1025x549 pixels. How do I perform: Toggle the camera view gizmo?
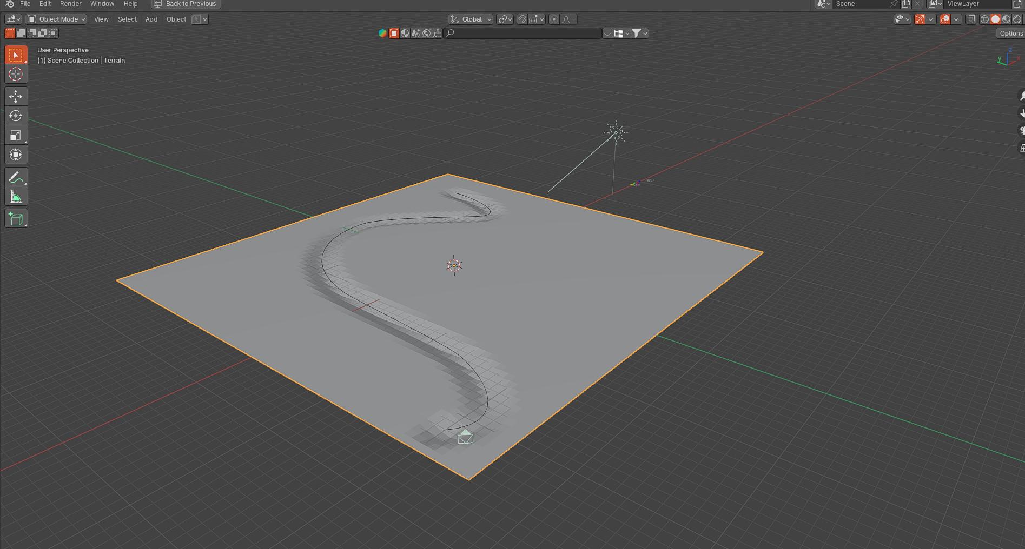1021,130
